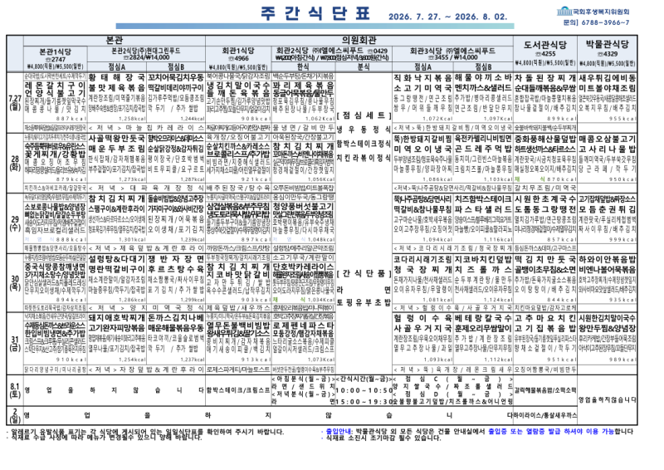
Task: Click the 회관1식당 header cell
Action: click(238, 58)
